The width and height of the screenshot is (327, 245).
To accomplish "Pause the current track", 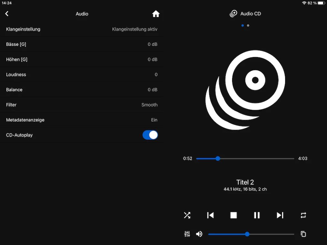I will pos(257,215).
